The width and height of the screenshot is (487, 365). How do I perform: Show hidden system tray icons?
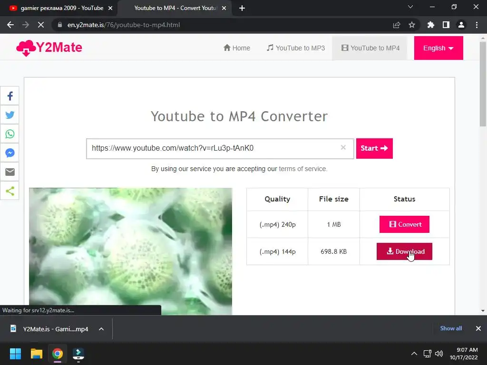414,354
